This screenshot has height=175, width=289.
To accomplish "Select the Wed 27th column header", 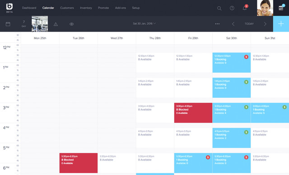I will (x=117, y=38).
